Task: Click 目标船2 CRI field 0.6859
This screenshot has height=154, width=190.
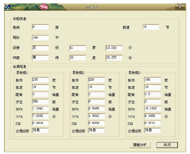Action: click(x=96, y=123)
